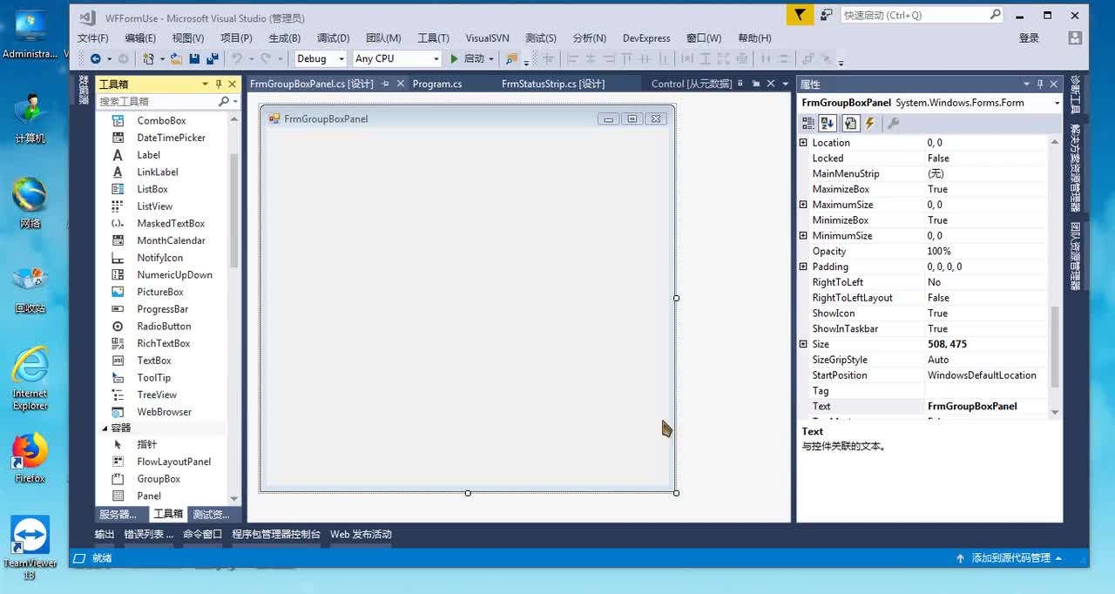
Task: Open Firefox from the desktop
Action: [30, 457]
